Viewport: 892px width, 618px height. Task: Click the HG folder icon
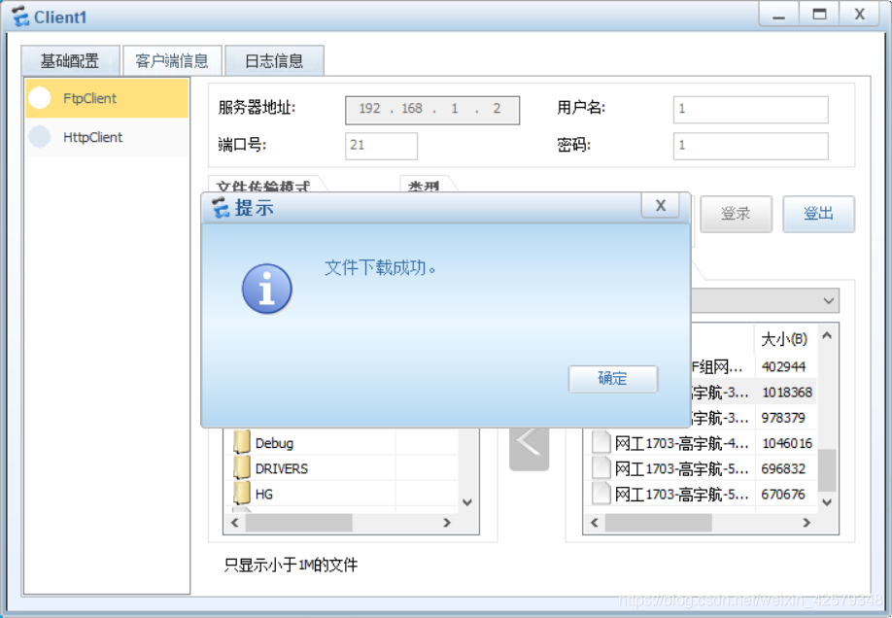click(x=242, y=494)
